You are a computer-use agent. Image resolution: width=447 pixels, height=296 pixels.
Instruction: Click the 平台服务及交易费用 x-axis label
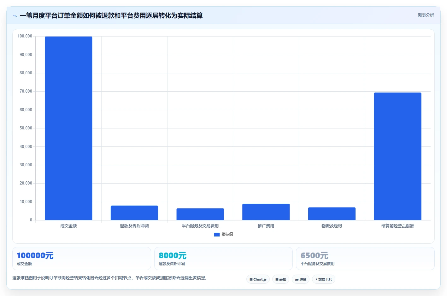coord(200,226)
